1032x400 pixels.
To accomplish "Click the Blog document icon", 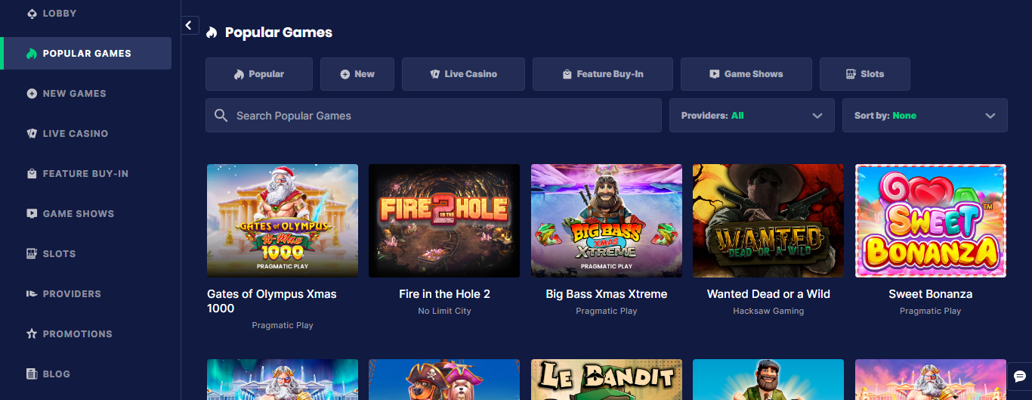I will coord(32,374).
